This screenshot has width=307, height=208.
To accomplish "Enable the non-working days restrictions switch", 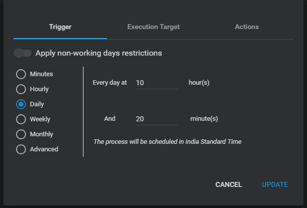I will coord(23,53).
